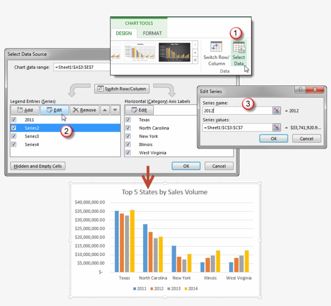The width and height of the screenshot is (331, 306).
Task: Click Edit button under Legend Entries
Action: (x=54, y=110)
